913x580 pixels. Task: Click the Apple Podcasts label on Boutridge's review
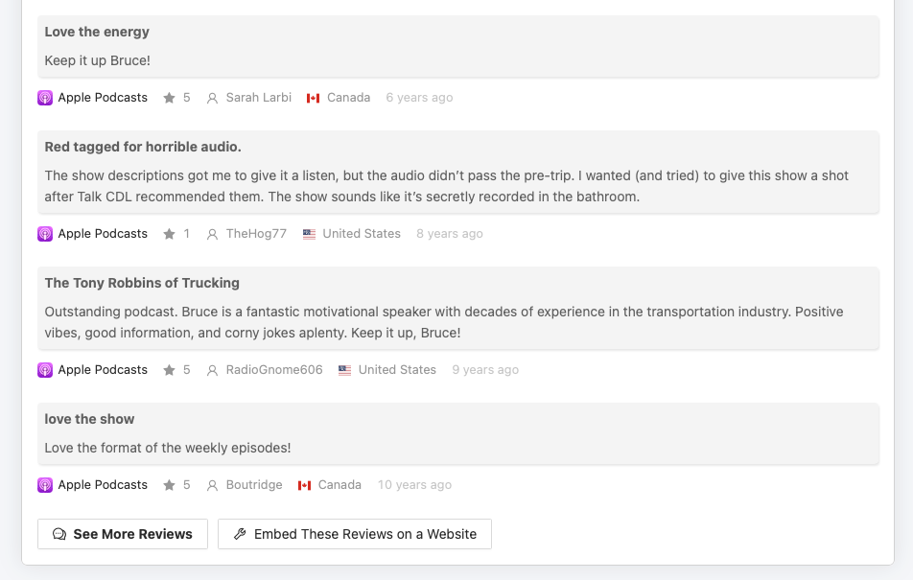pyautogui.click(x=103, y=485)
